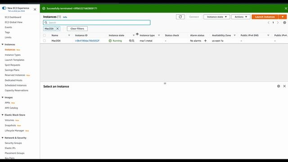Close the Select an instance panel
The width and height of the screenshot is (288, 162).
tap(284, 86)
